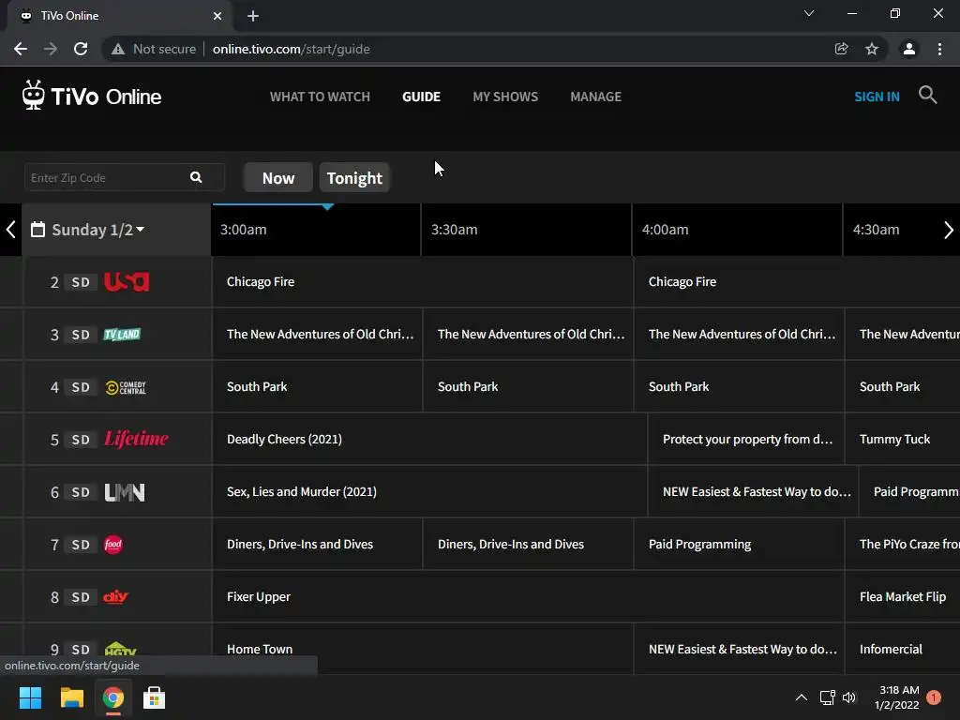Expand the system tray hidden icons chevron
The width and height of the screenshot is (960, 720).
(802, 697)
